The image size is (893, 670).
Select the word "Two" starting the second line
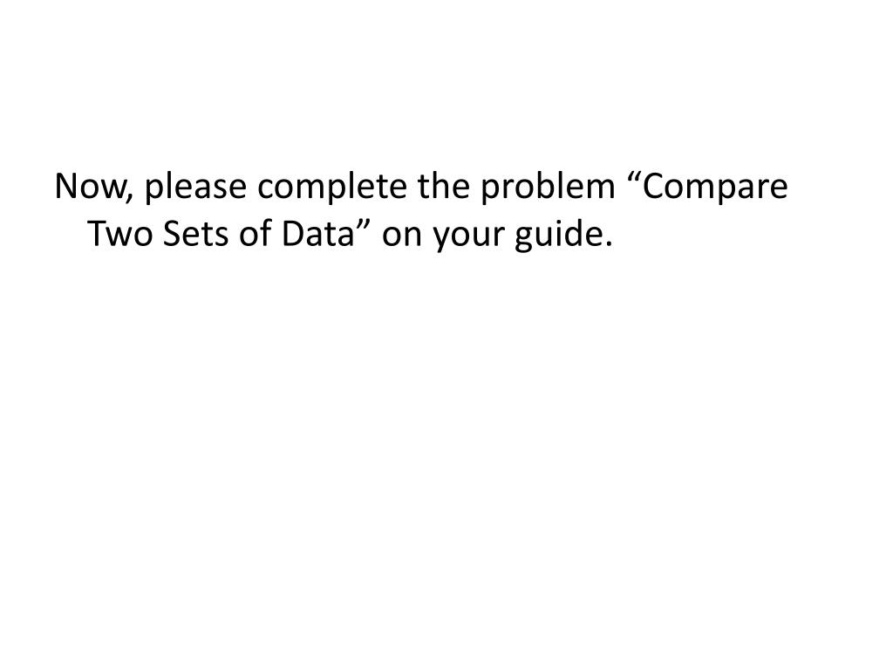[x=120, y=234]
